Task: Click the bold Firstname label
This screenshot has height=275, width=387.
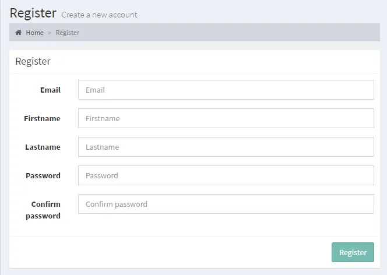Action: pyautogui.click(x=42, y=119)
